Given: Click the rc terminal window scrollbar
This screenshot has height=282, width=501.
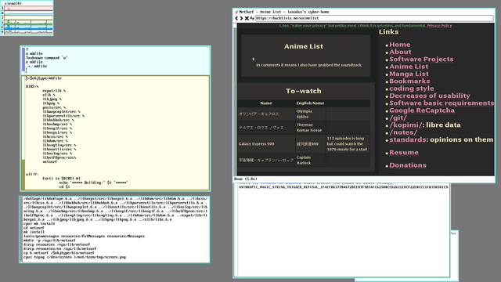Looking at the screenshot, I should pos(21,229).
